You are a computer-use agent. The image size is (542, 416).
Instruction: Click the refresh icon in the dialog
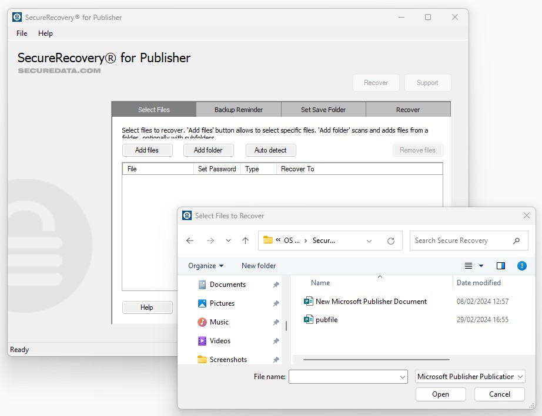[x=391, y=240]
